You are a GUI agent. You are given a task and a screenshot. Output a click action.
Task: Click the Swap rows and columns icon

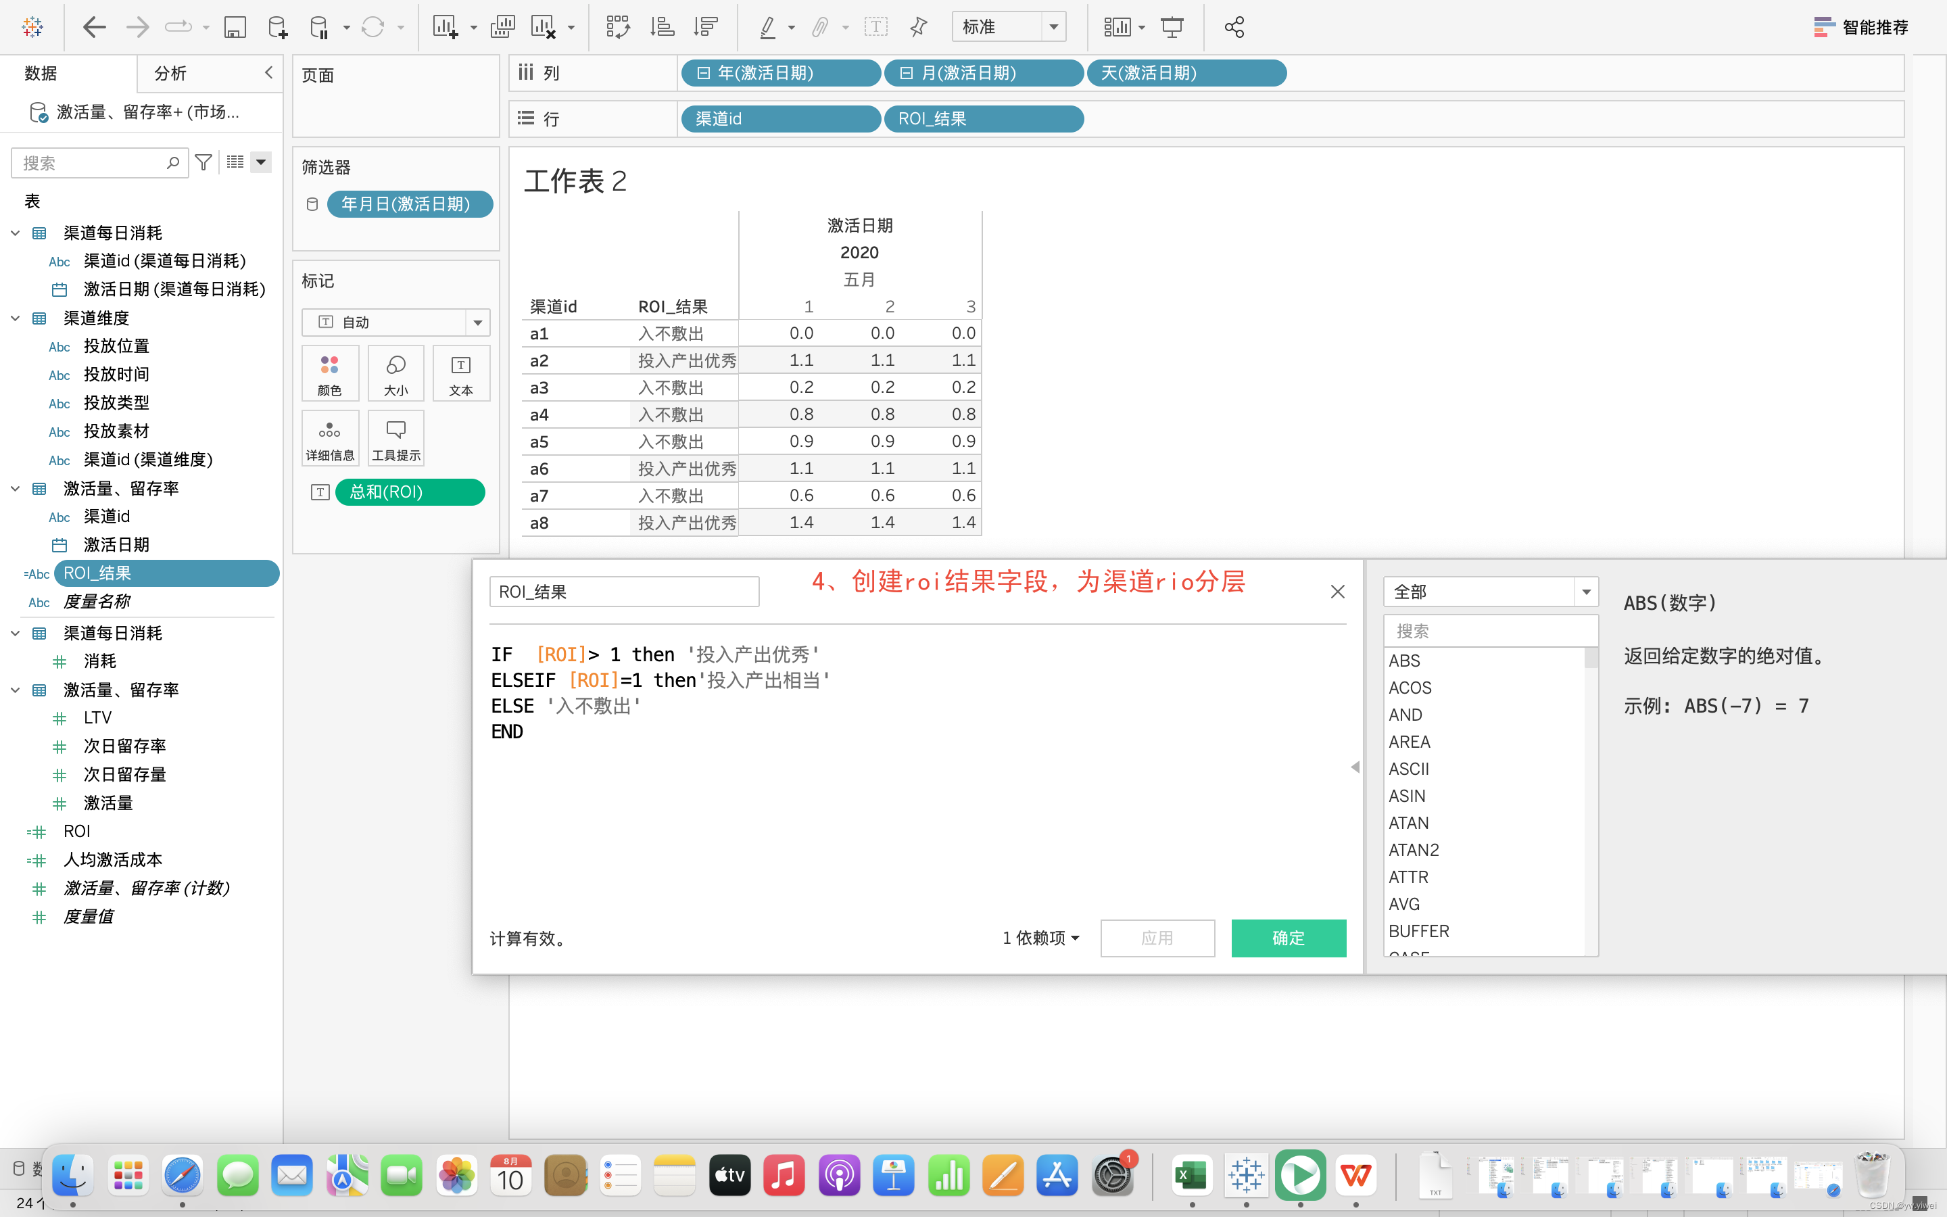coord(618,27)
